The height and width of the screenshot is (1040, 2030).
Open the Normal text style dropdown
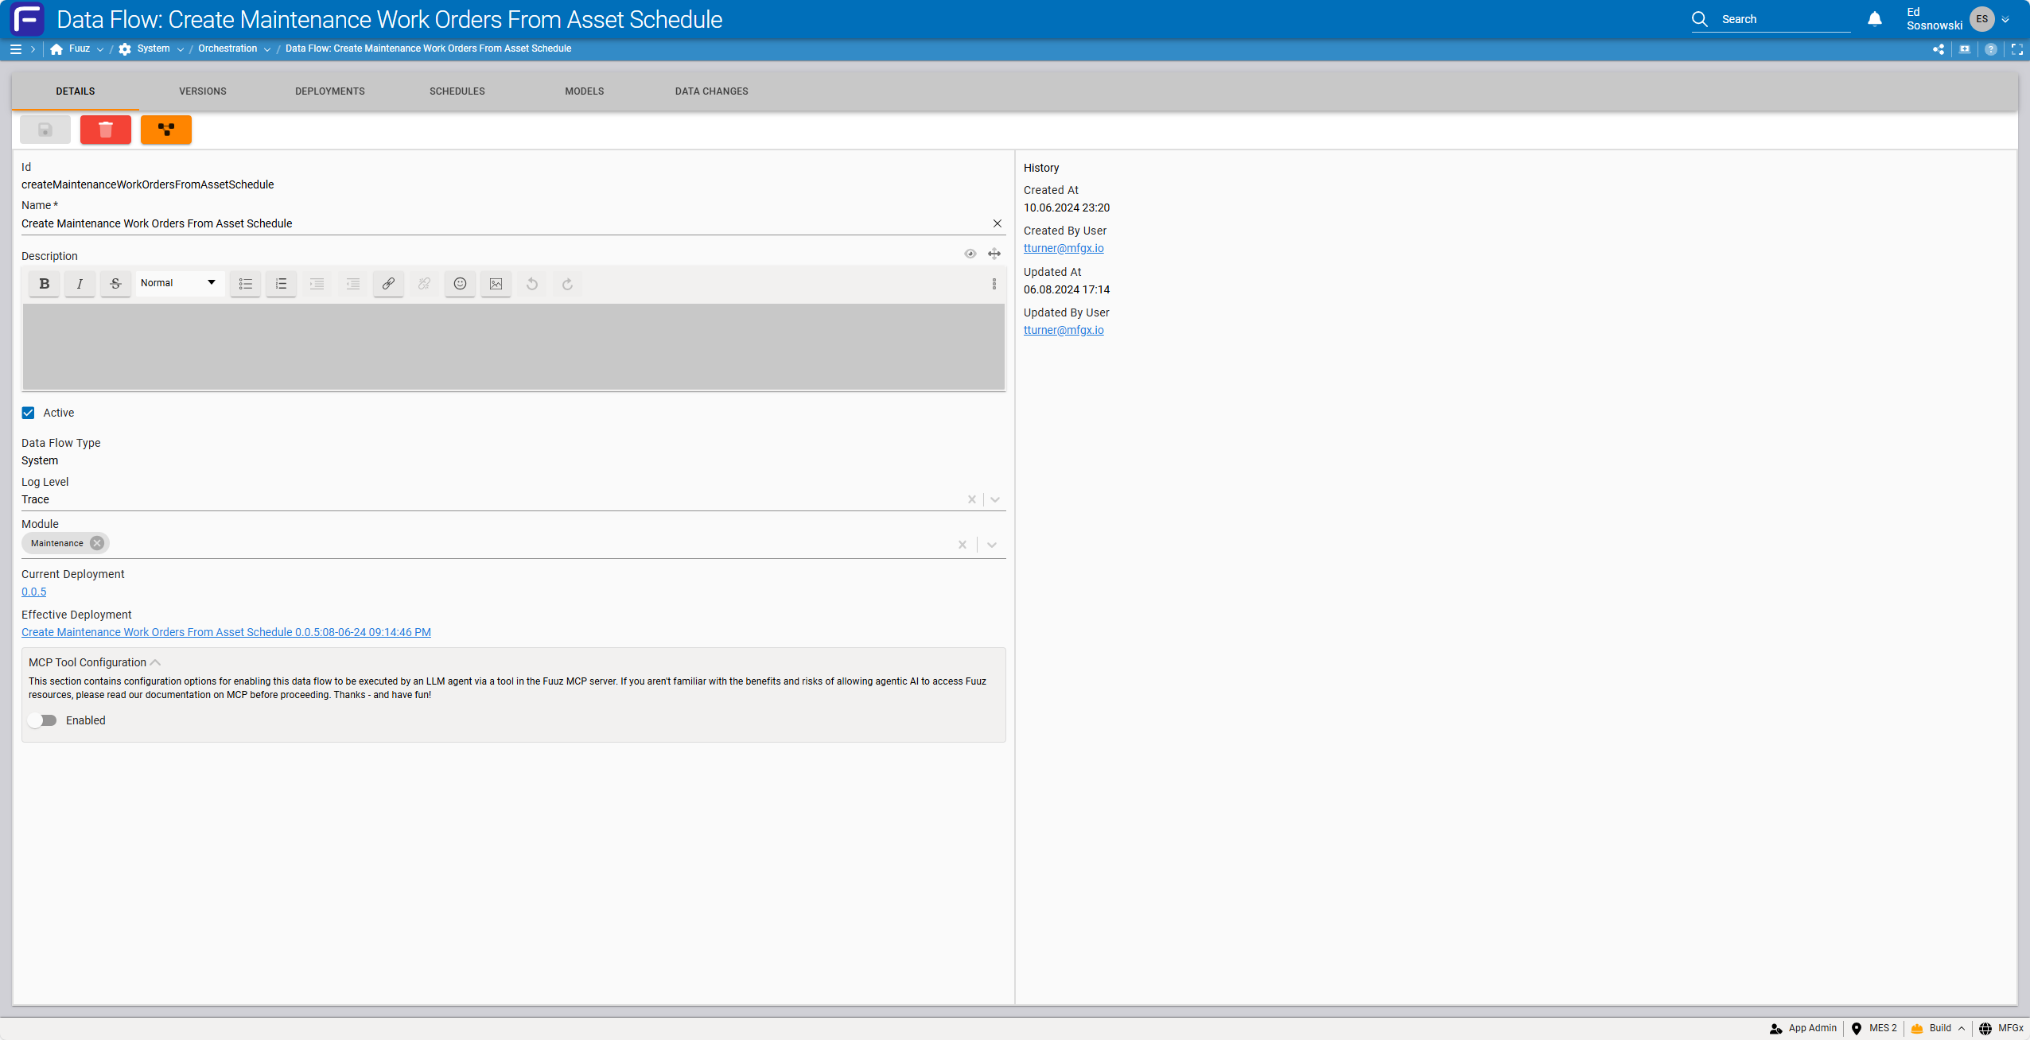[x=179, y=283]
